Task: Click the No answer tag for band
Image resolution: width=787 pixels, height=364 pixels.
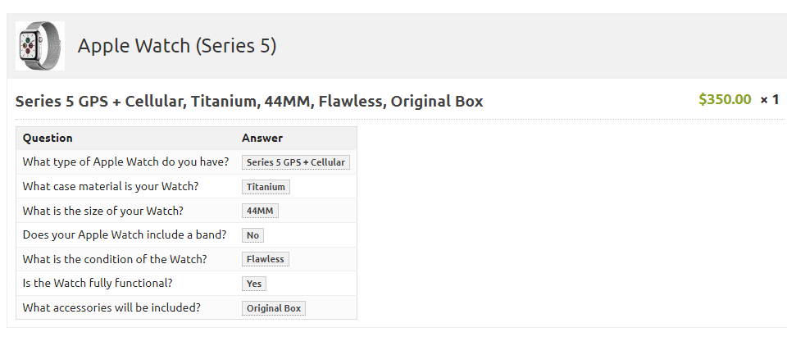Action: (x=252, y=235)
